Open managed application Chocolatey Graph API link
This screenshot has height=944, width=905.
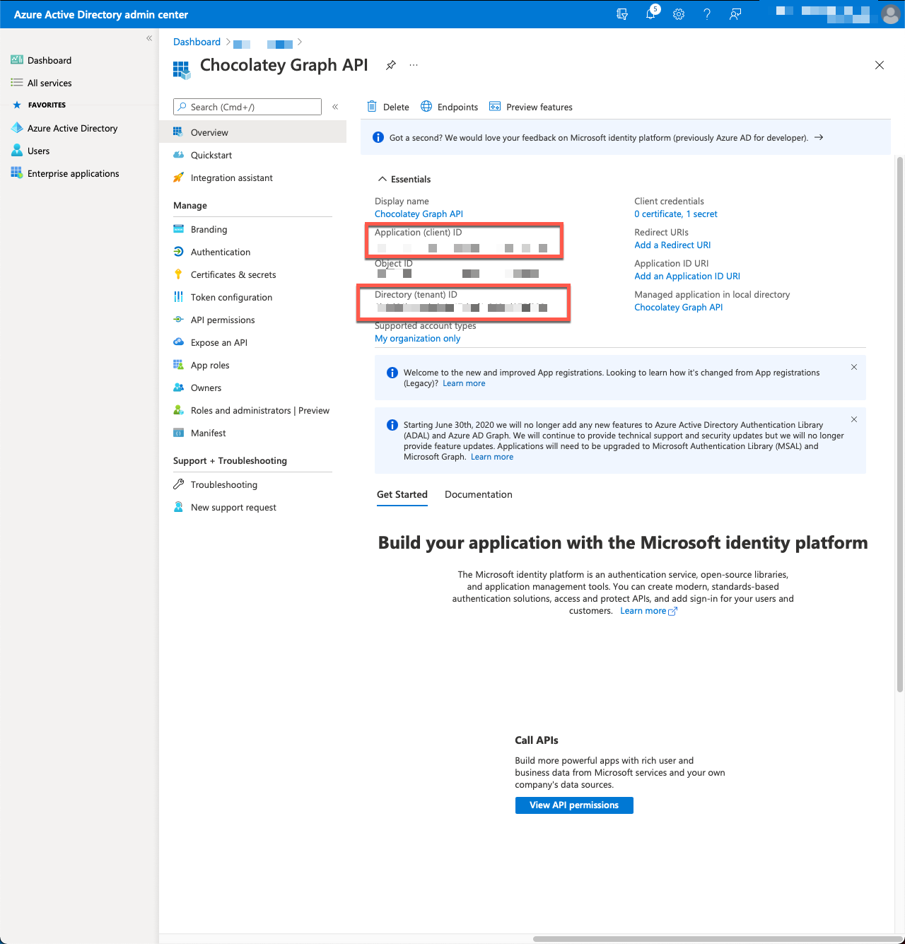tap(679, 308)
